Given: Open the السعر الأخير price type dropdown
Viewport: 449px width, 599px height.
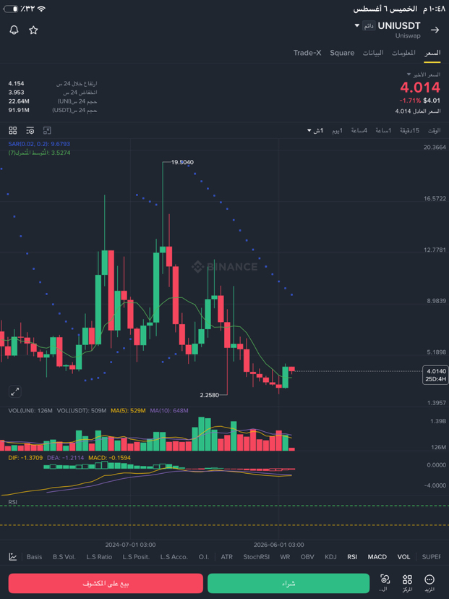Looking at the screenshot, I should (x=424, y=75).
